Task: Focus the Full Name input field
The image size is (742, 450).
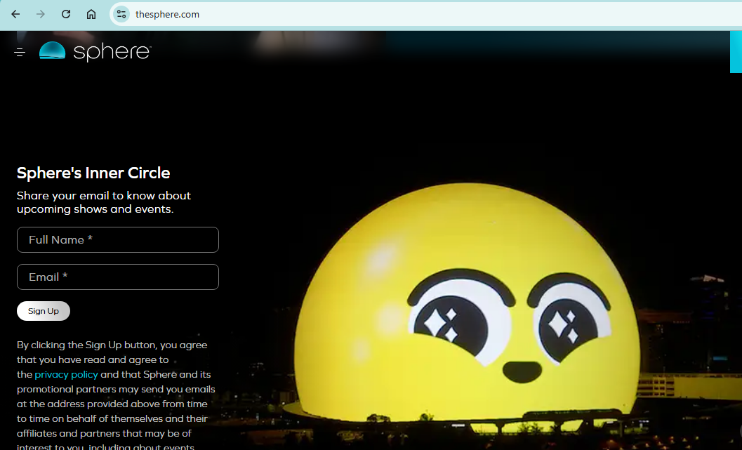Action: pos(118,240)
